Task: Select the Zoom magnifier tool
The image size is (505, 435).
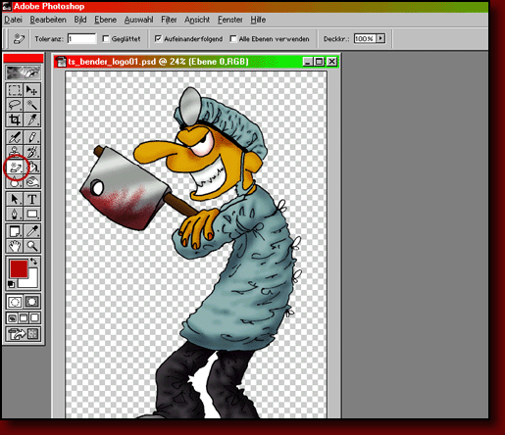Action: click(32, 246)
